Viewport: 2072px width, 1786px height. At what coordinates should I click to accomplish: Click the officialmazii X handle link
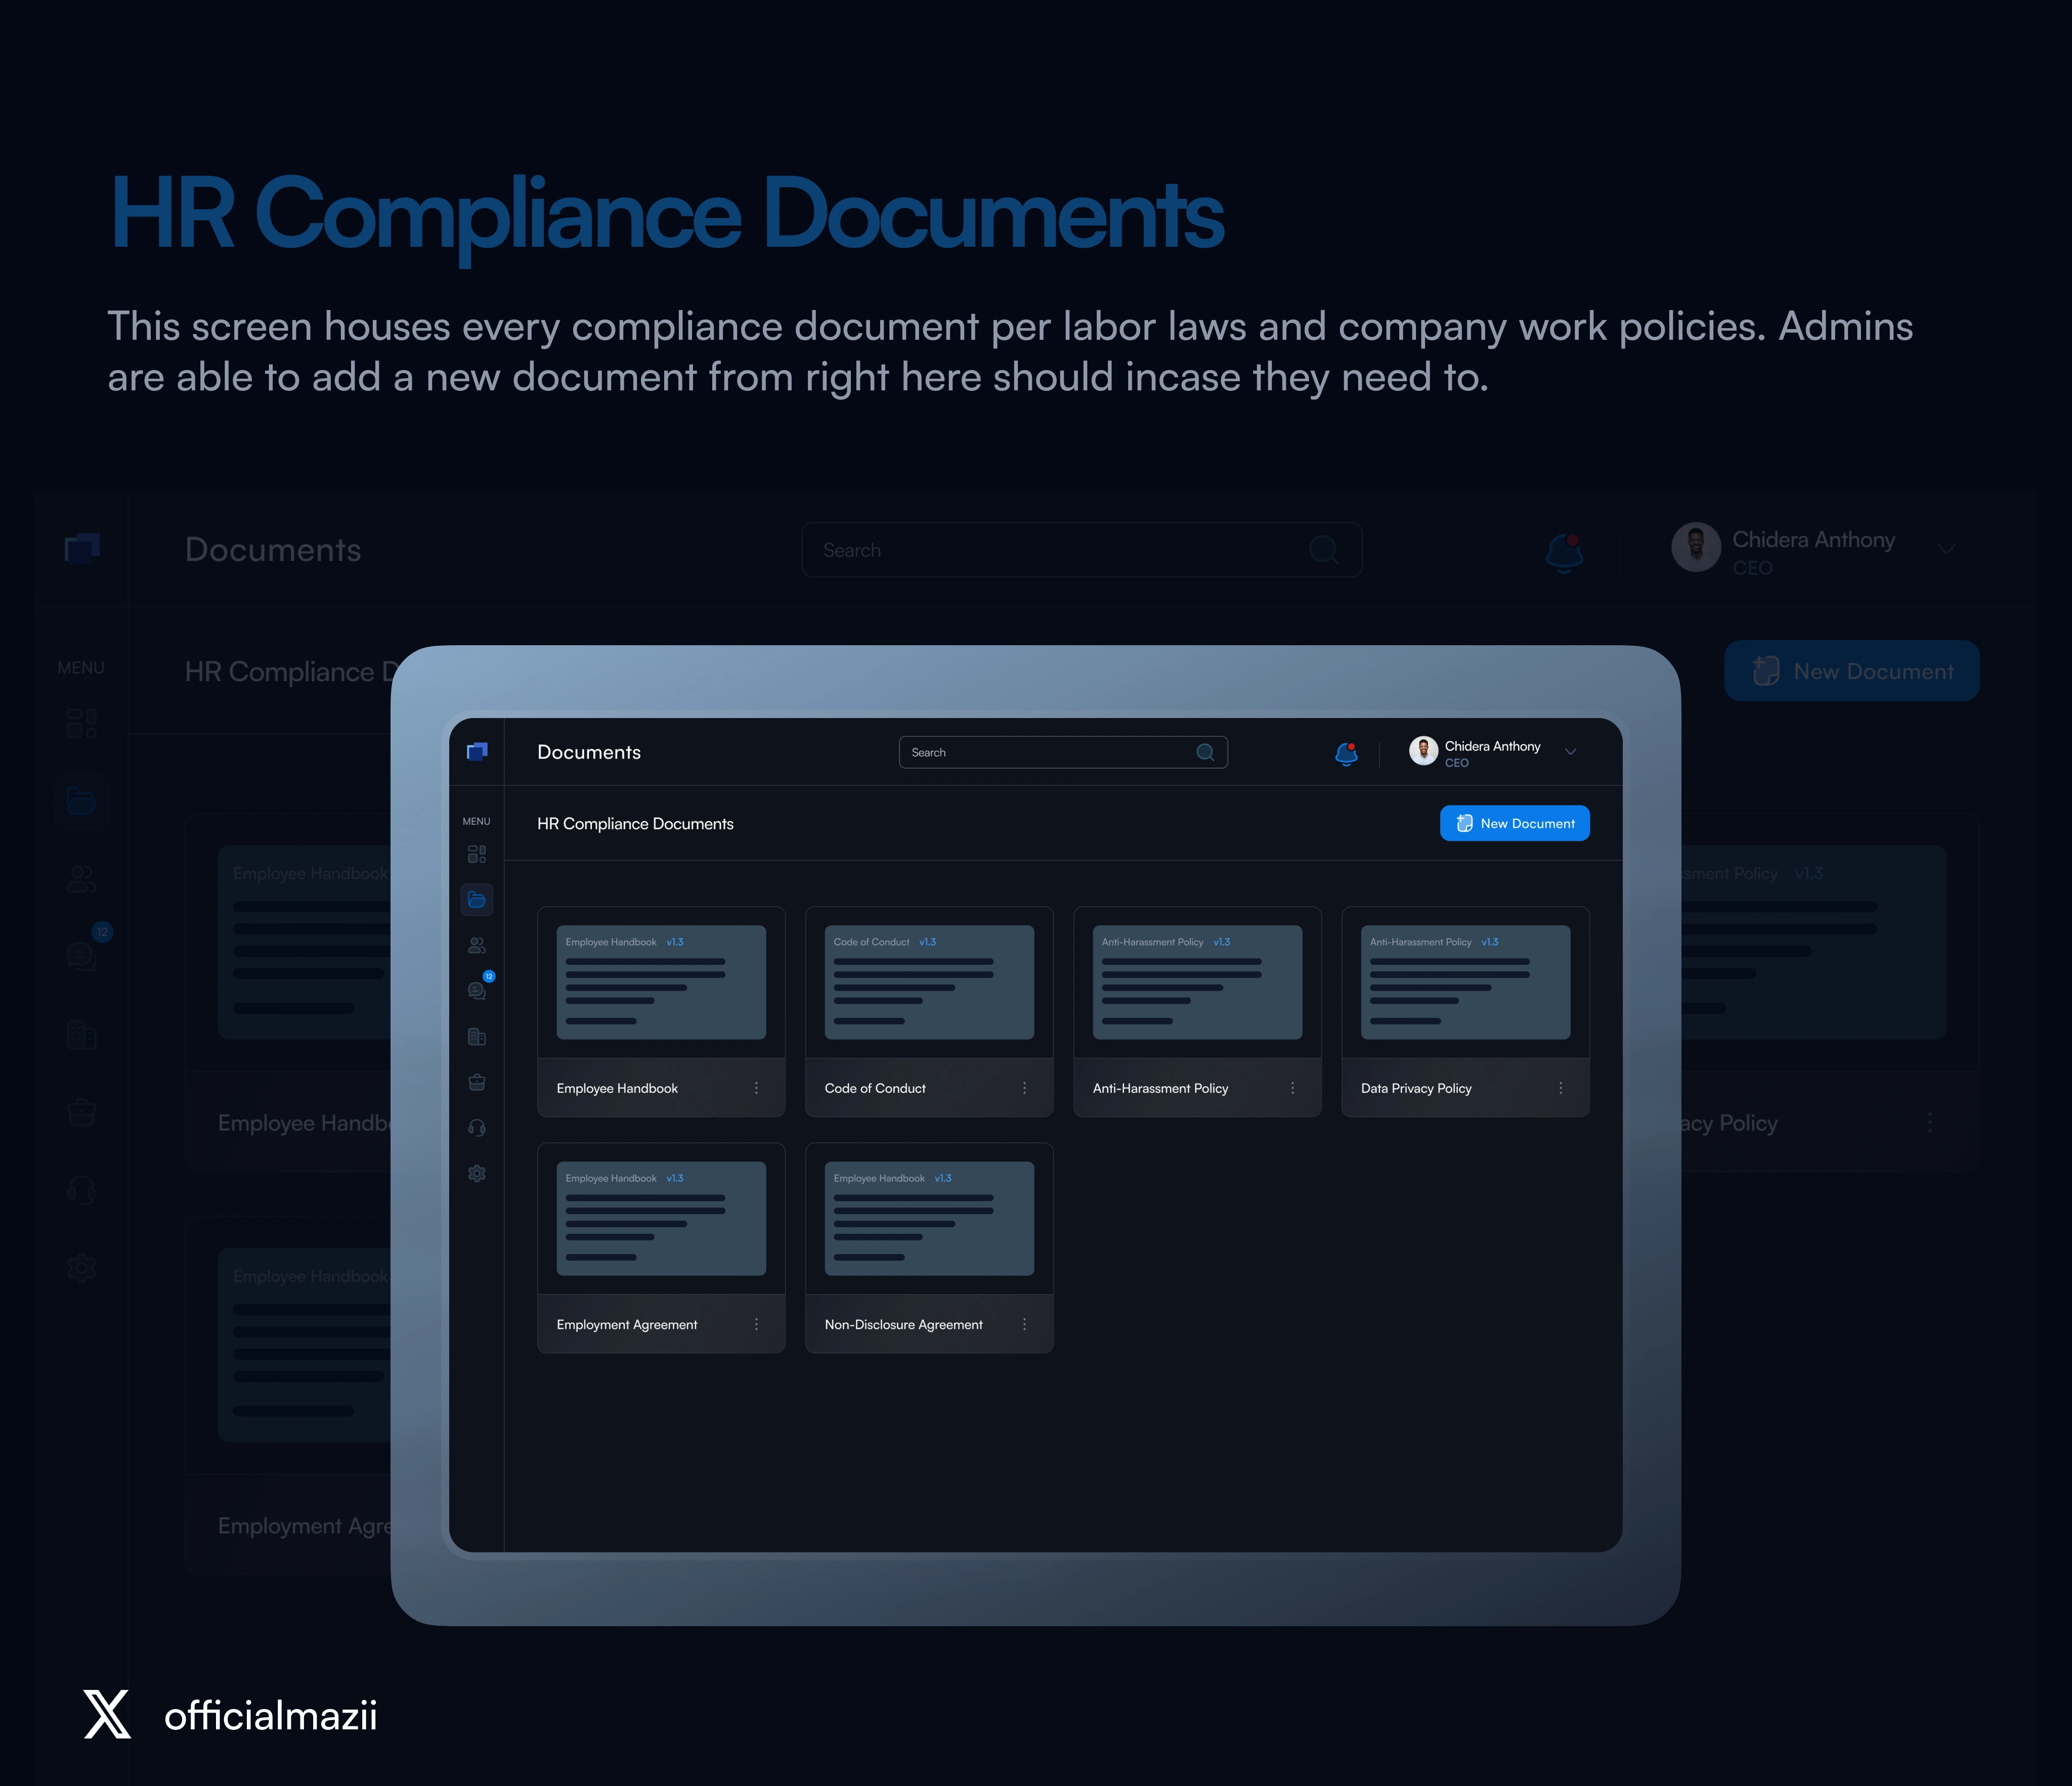270,1716
